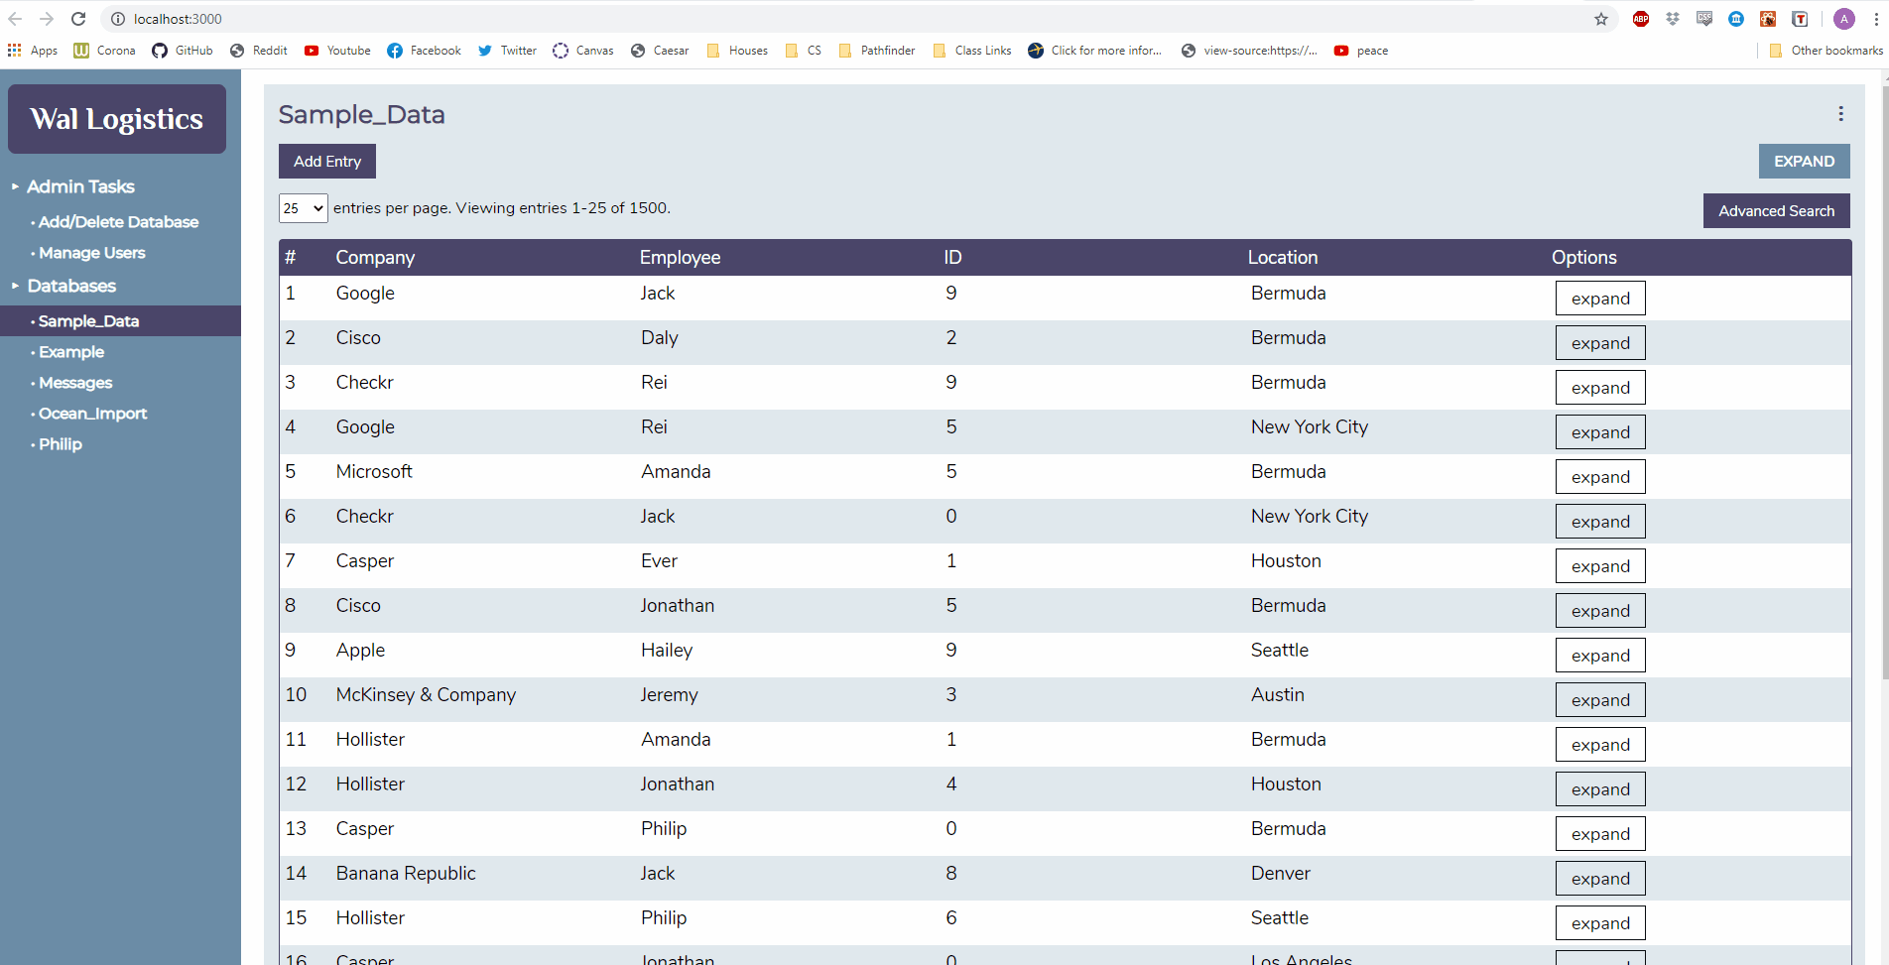
Task: Bookmark this page with the star icon
Action: pos(1601,19)
